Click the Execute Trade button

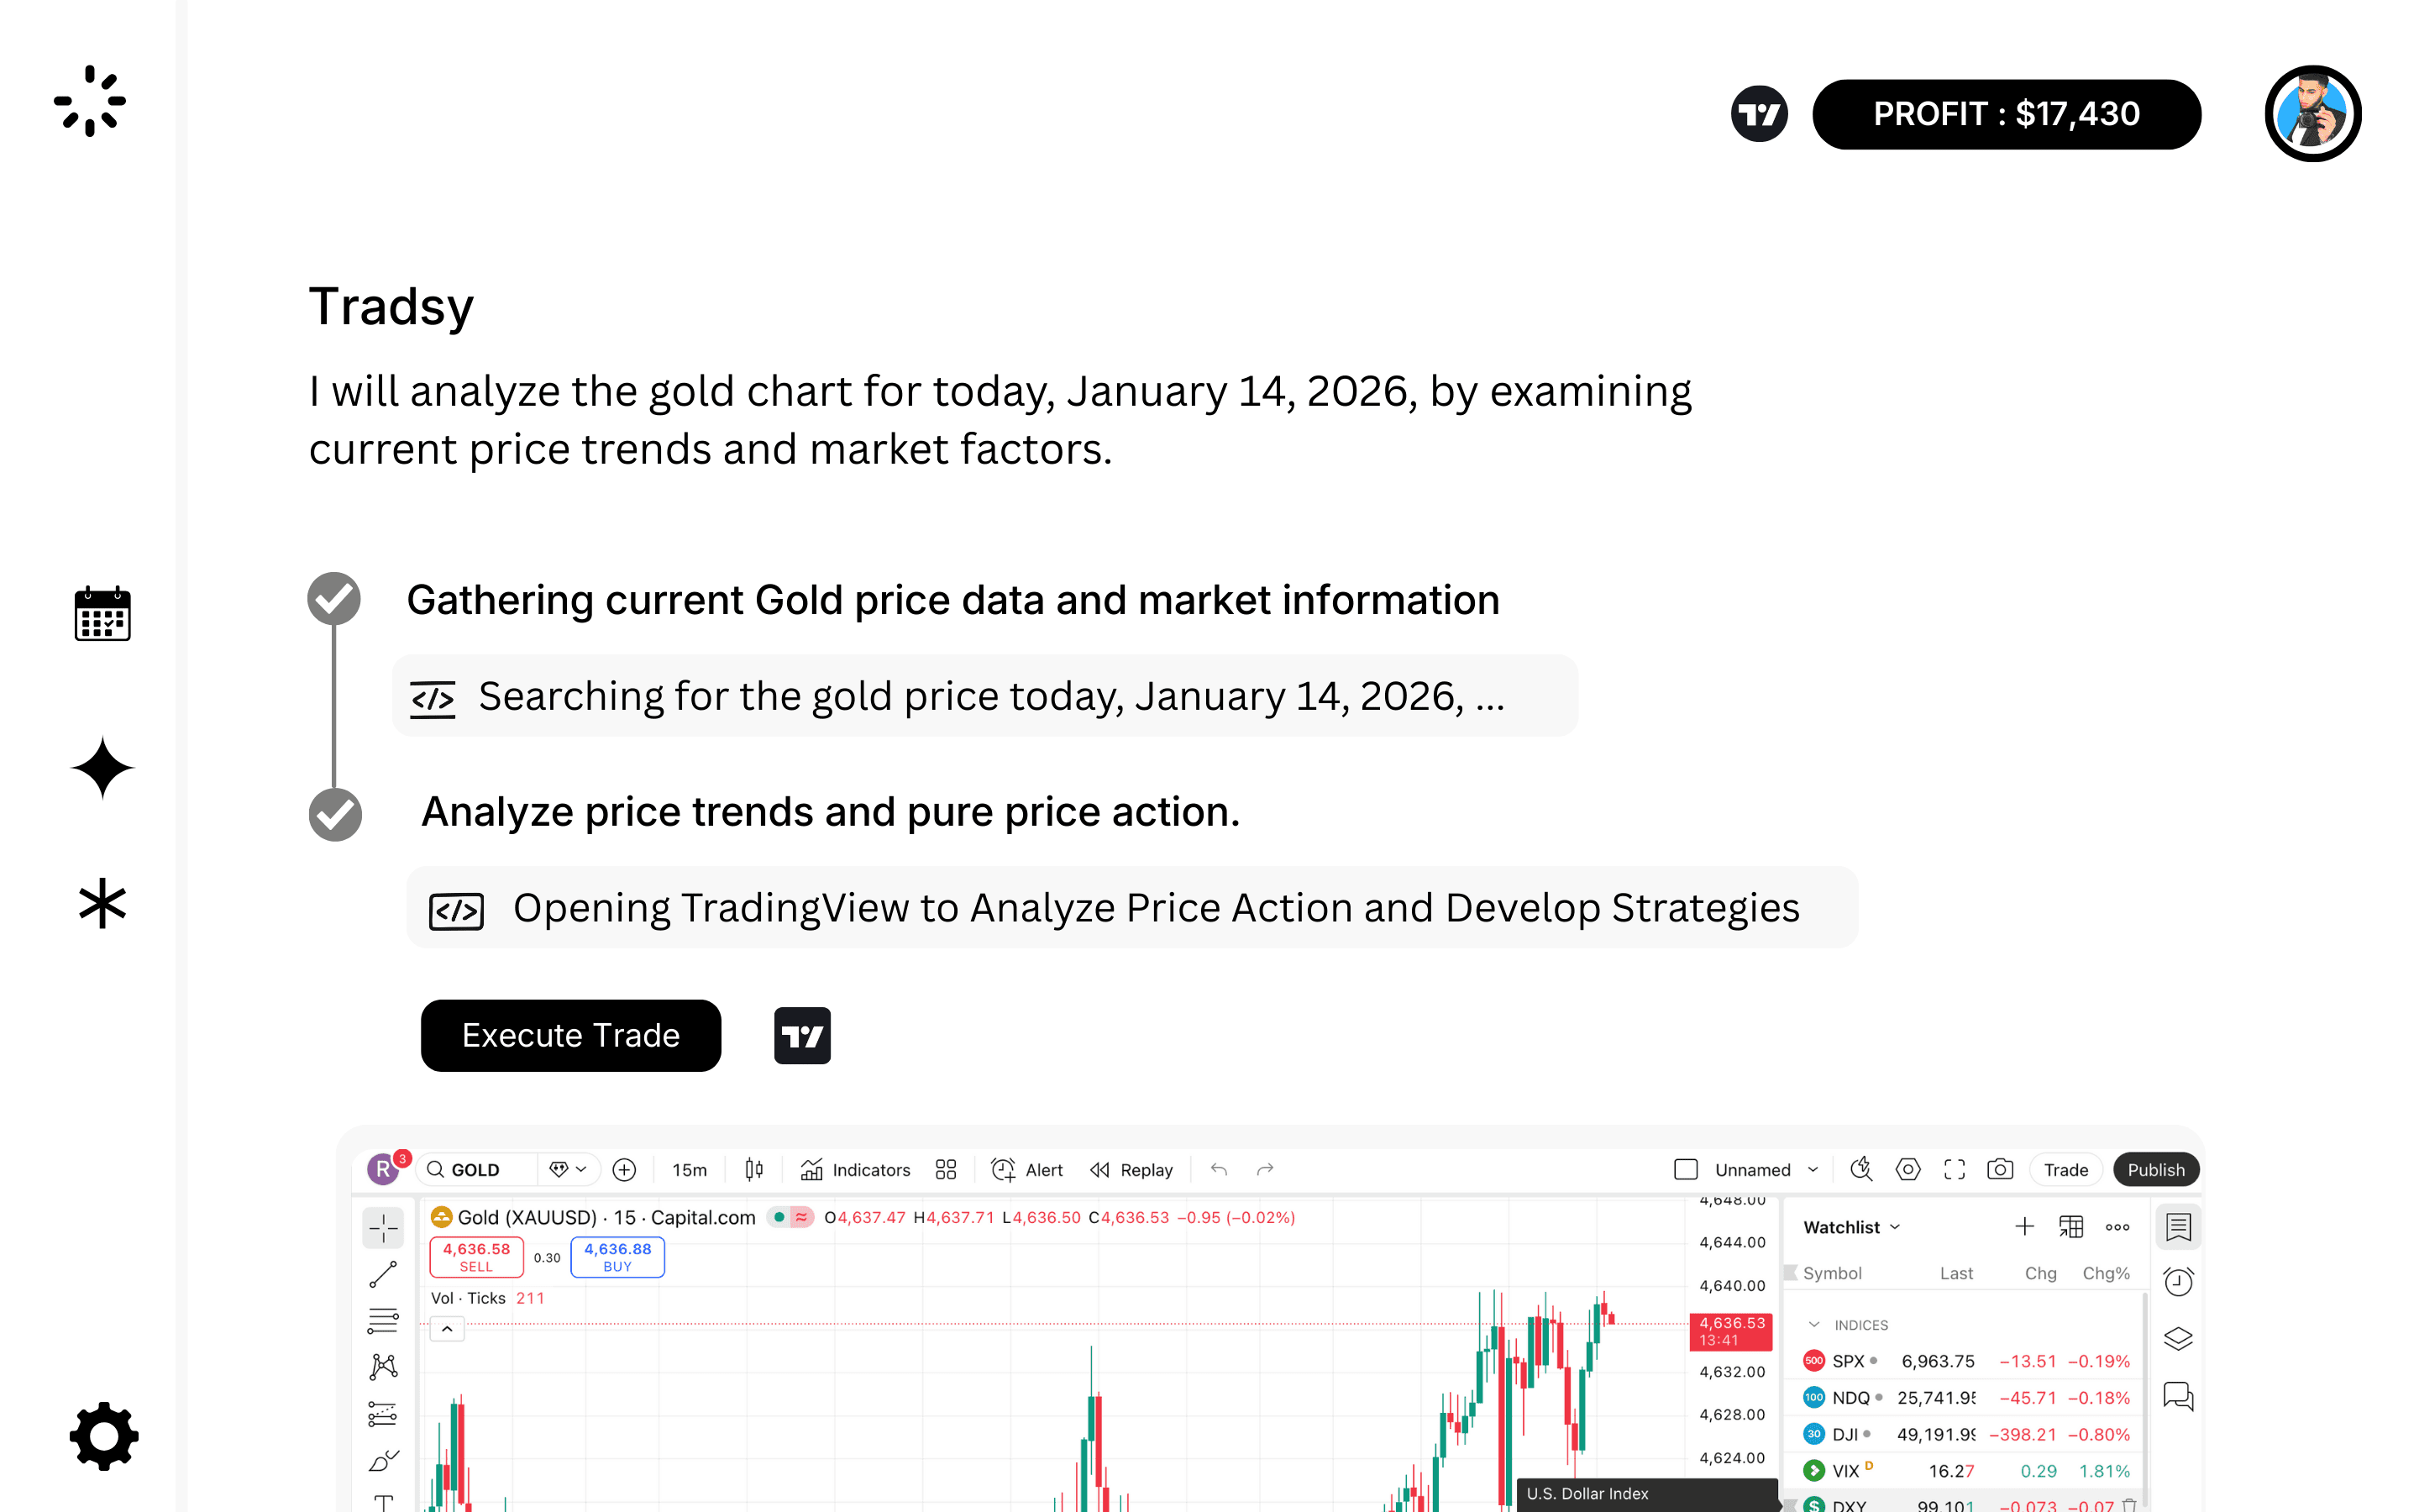coord(571,1035)
